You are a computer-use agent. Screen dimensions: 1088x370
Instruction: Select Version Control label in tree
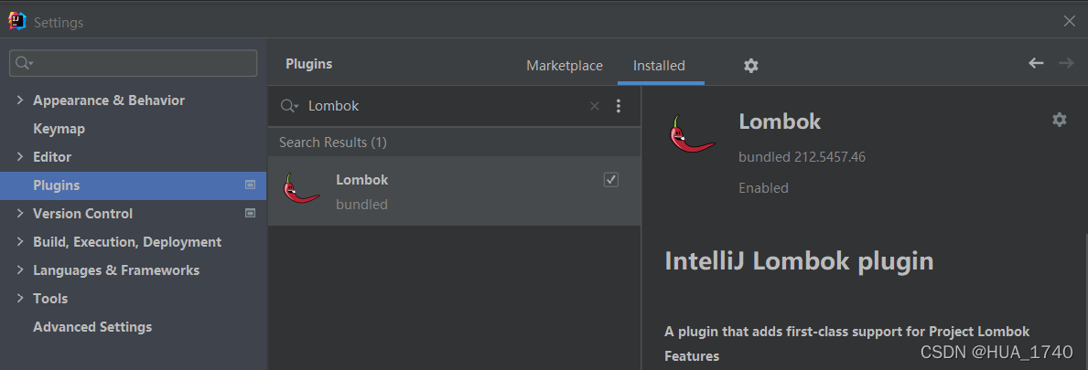tap(82, 214)
